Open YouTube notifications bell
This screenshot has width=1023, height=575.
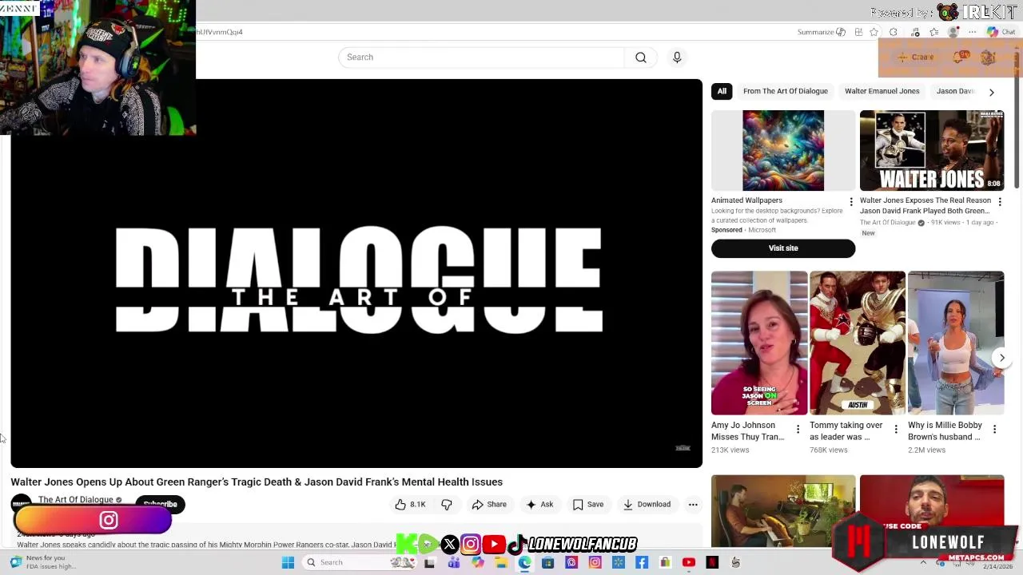[960, 57]
